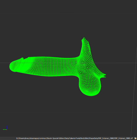Open the folder icon beside the file path
Viewport: 137px width, 140px height.
point(135,138)
